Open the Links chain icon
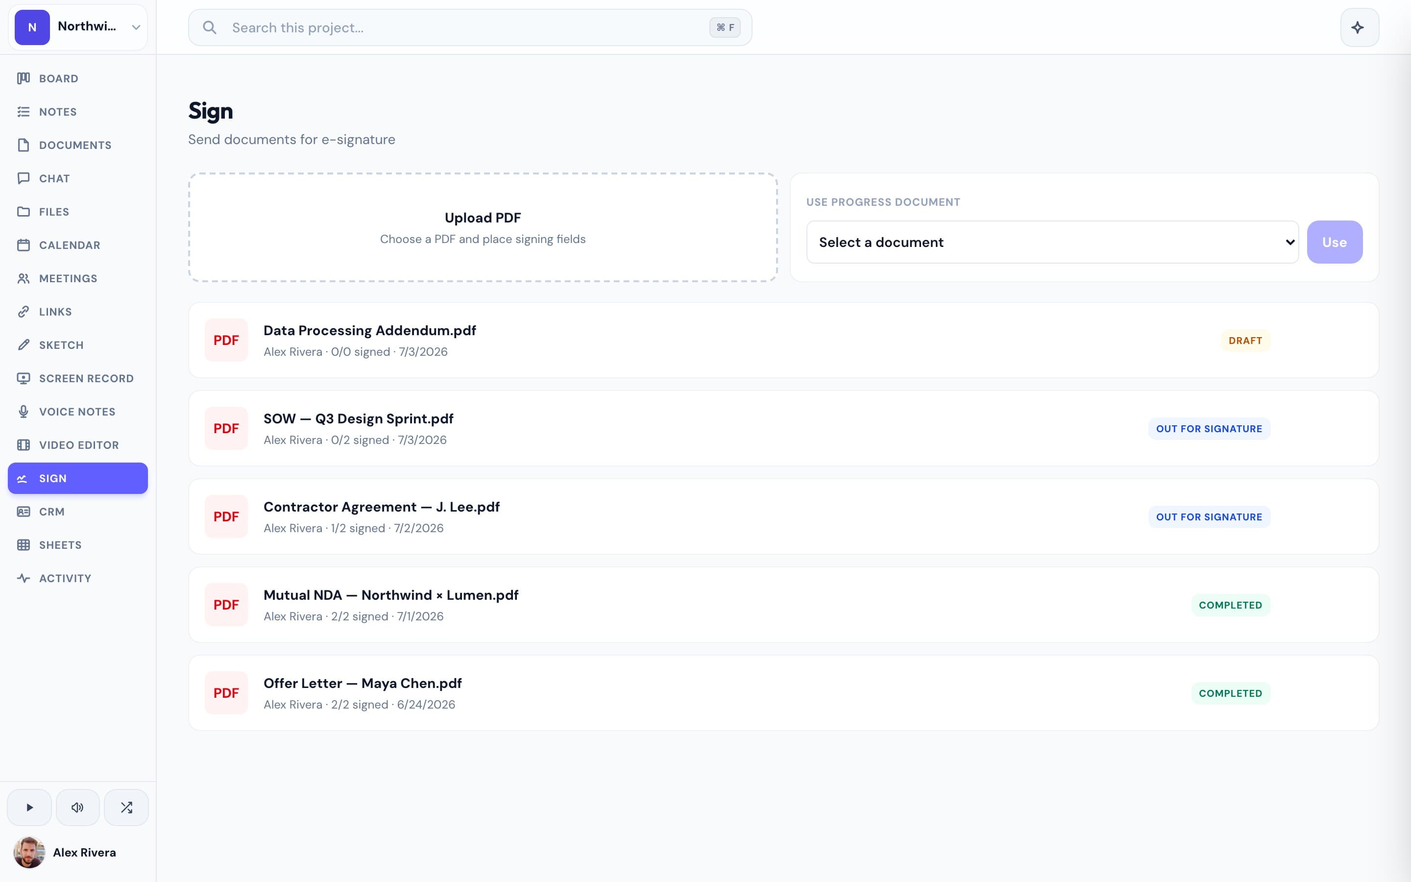Screen dimensions: 1411x882 24,312
